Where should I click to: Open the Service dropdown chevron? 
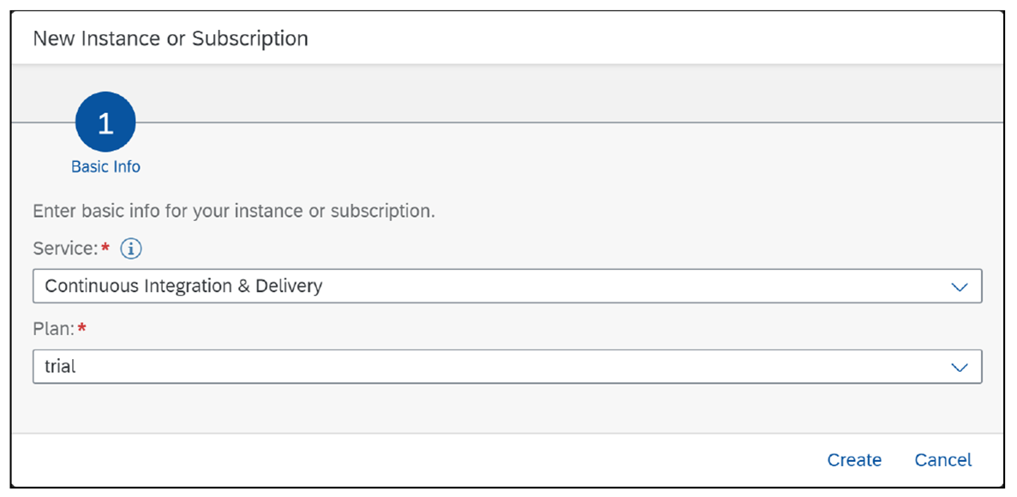coord(960,286)
